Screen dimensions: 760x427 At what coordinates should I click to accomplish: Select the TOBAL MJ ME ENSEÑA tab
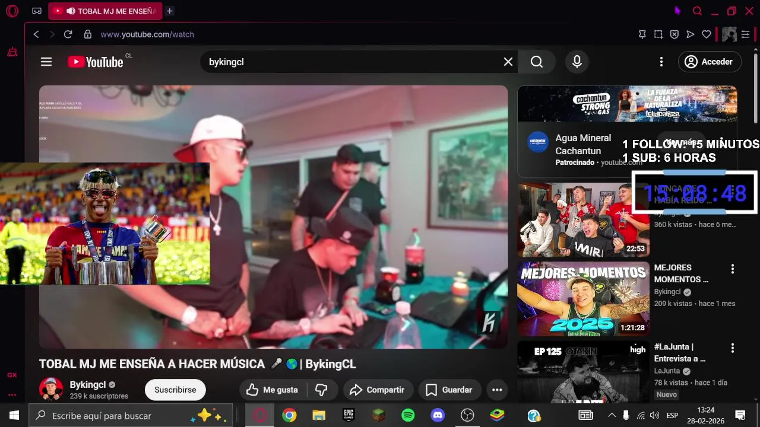click(x=104, y=11)
